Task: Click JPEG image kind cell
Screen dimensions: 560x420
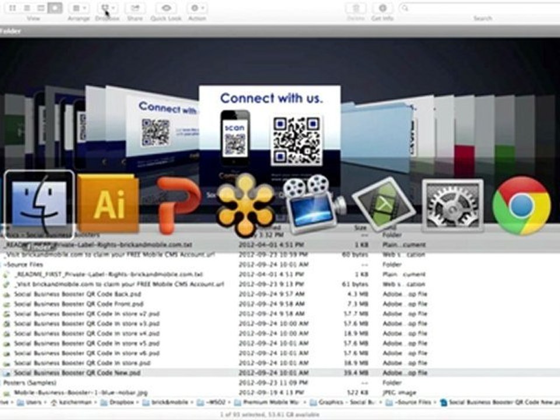Action: coord(399,393)
